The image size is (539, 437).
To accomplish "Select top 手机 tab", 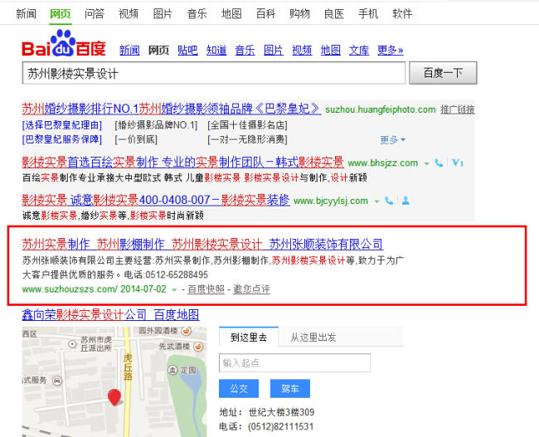I will tap(368, 14).
